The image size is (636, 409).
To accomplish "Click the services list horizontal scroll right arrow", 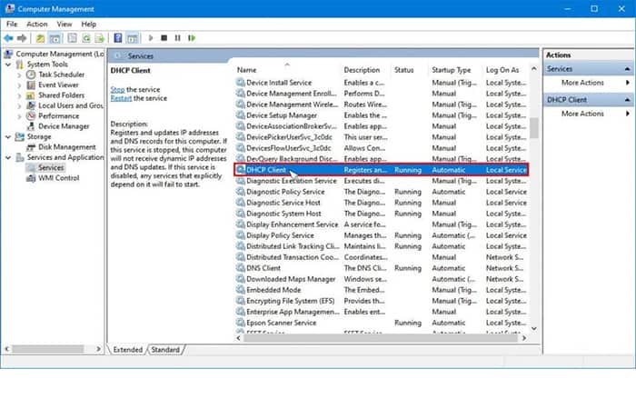I will 524,337.
